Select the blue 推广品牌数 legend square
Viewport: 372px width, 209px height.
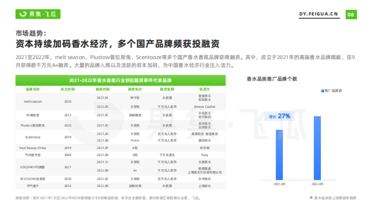[x=322, y=91]
